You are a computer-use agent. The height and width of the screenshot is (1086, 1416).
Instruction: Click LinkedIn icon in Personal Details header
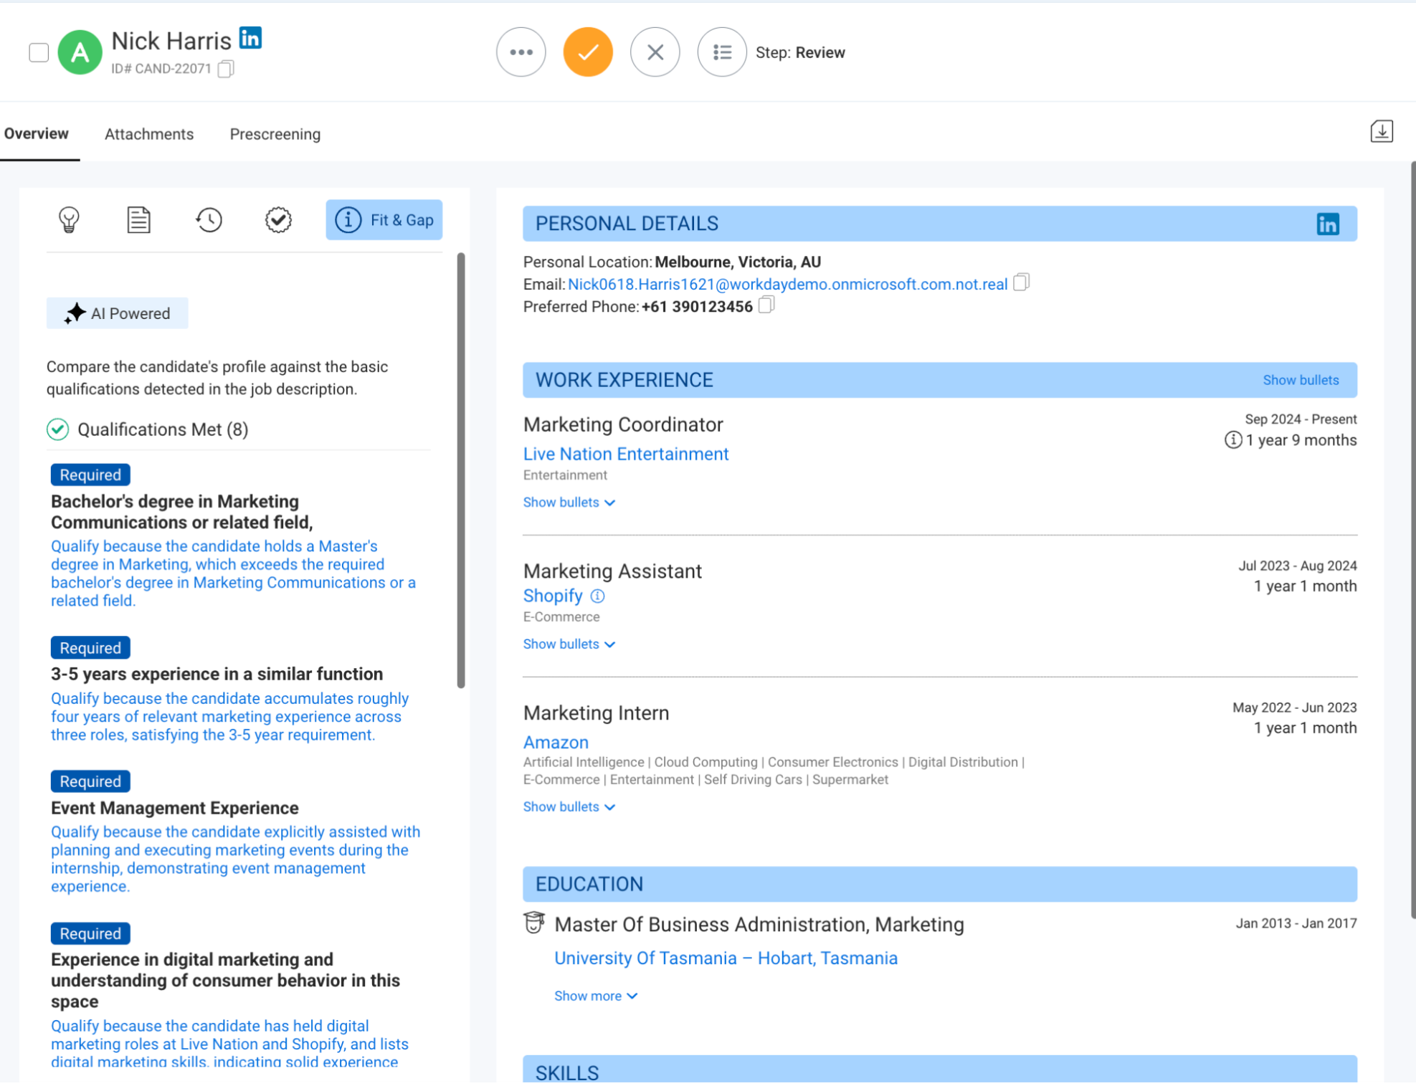[x=1327, y=224]
